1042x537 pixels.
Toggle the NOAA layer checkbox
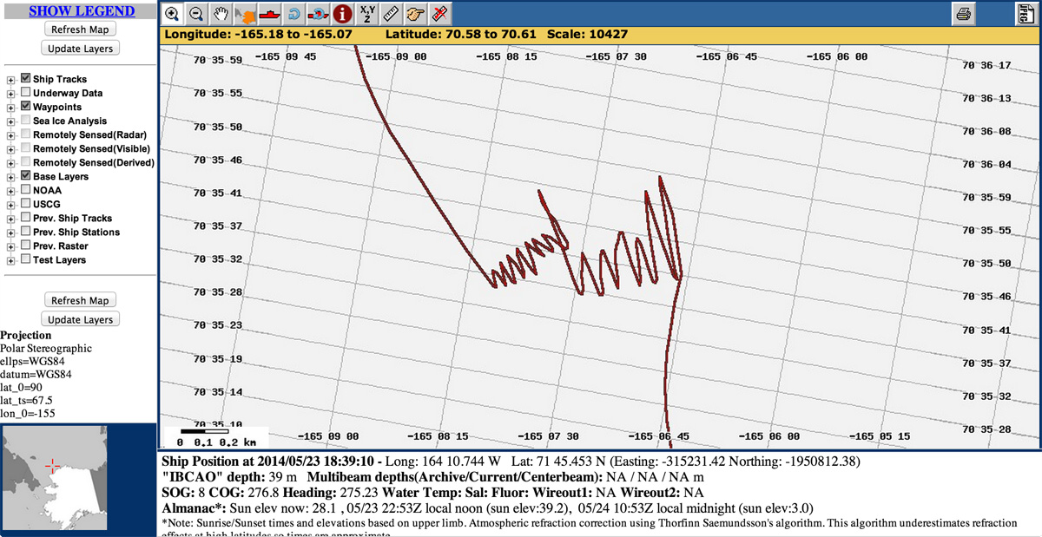[x=26, y=190]
